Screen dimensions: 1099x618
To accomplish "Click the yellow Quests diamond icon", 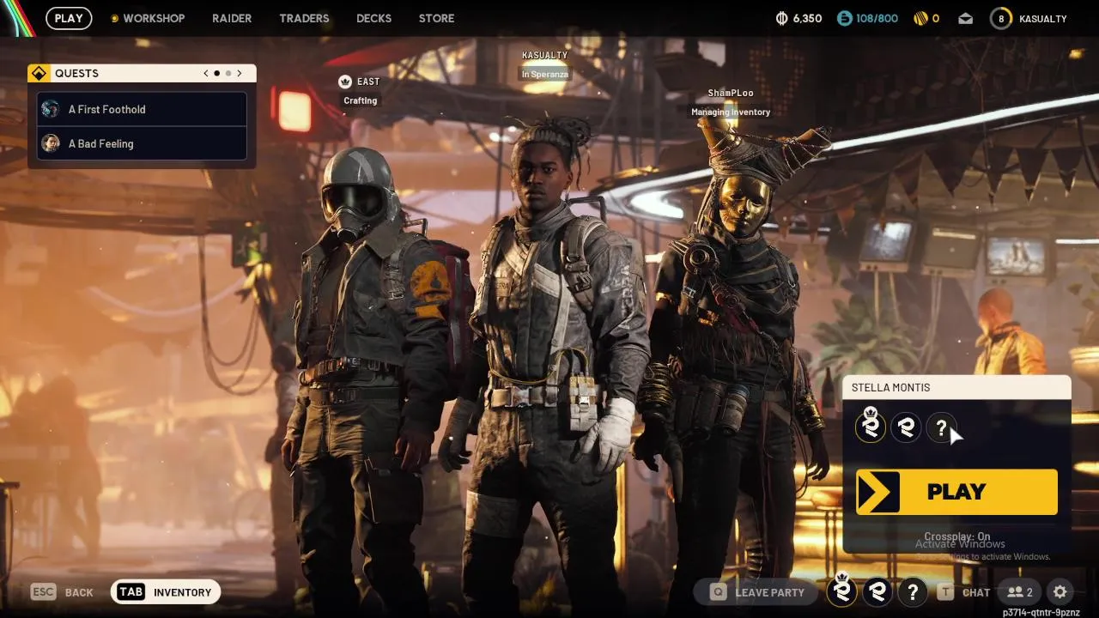I will (x=39, y=74).
